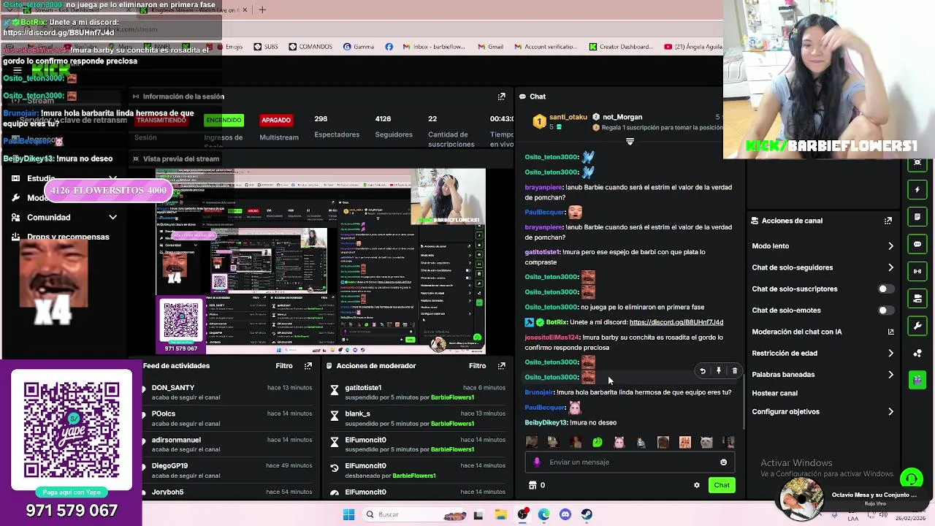Open the COMANDOS bookmark
935x526 pixels.
310,47
